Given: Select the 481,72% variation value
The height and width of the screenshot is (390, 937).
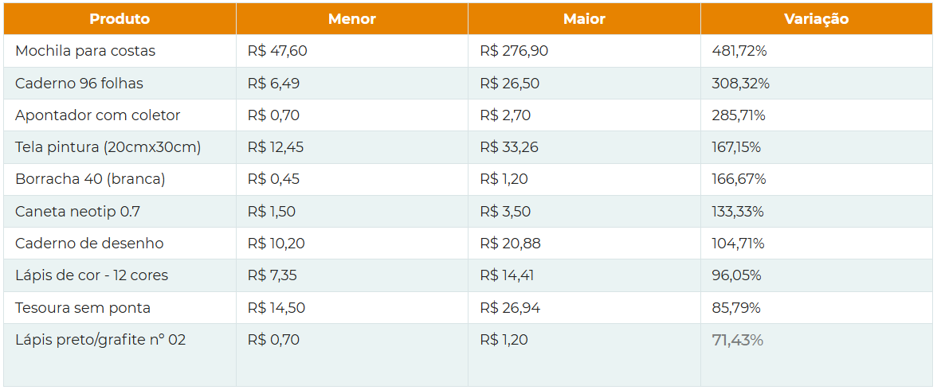Looking at the screenshot, I should click(x=739, y=51).
